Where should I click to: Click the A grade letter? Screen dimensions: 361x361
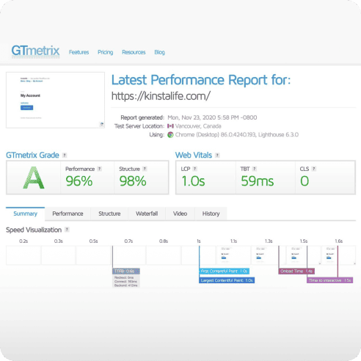pyautogui.click(x=34, y=178)
